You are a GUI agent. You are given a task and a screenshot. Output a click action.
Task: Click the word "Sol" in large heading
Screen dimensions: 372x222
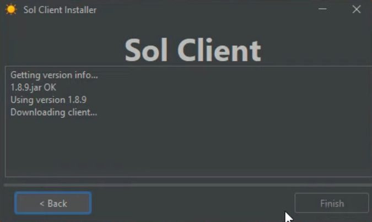[x=147, y=50]
